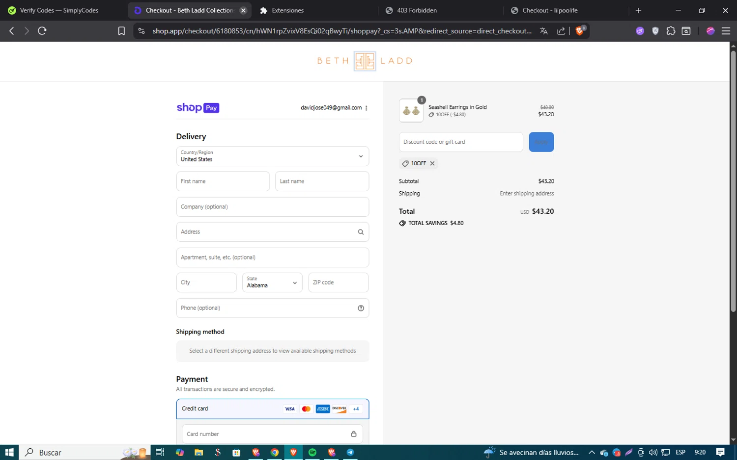Click the ZIP code field
The image size is (737, 460).
tap(339, 282)
